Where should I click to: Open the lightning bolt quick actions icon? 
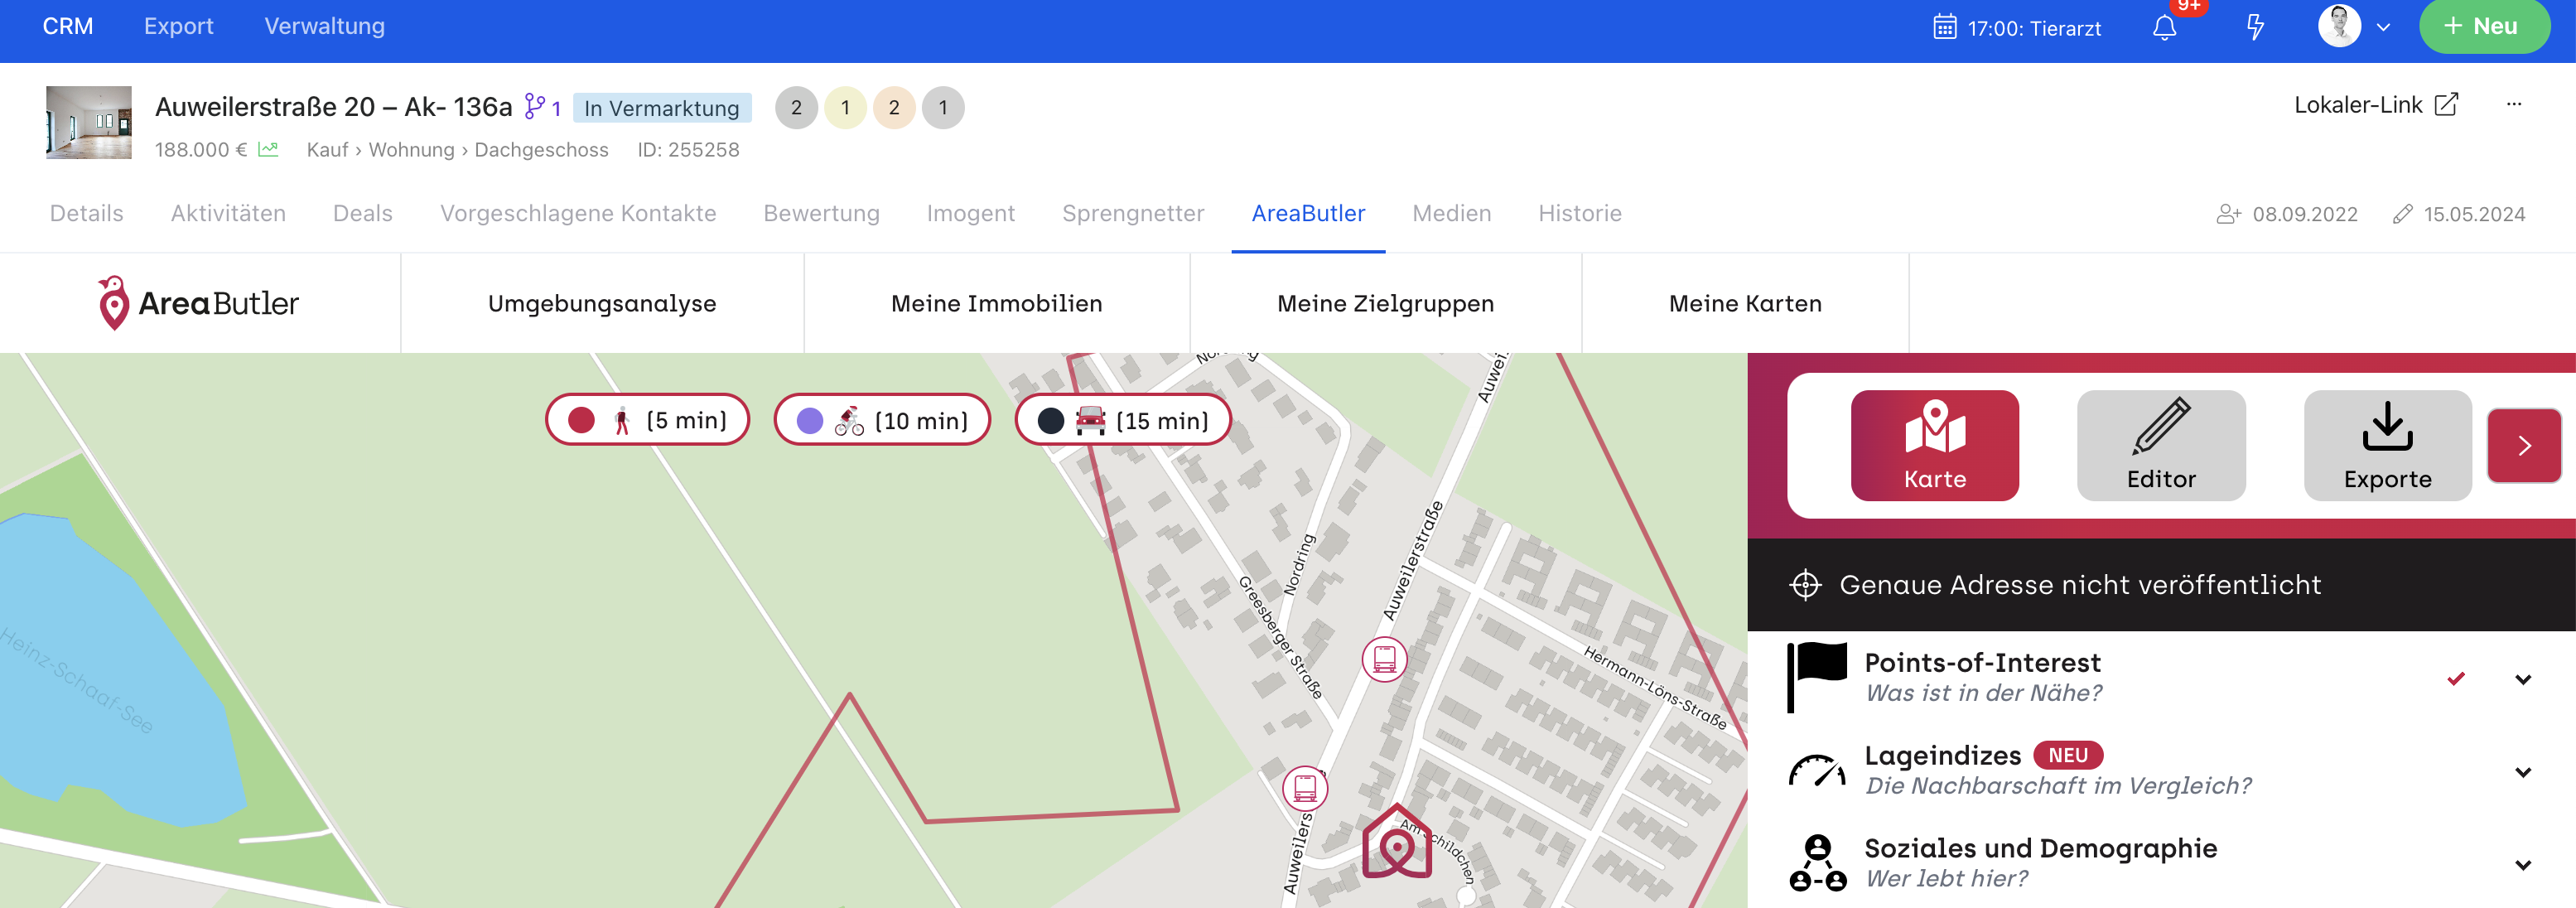pyautogui.click(x=2255, y=27)
